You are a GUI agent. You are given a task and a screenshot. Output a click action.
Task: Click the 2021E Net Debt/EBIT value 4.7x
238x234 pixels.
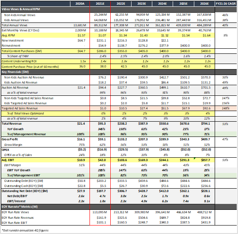click(103, 196)
